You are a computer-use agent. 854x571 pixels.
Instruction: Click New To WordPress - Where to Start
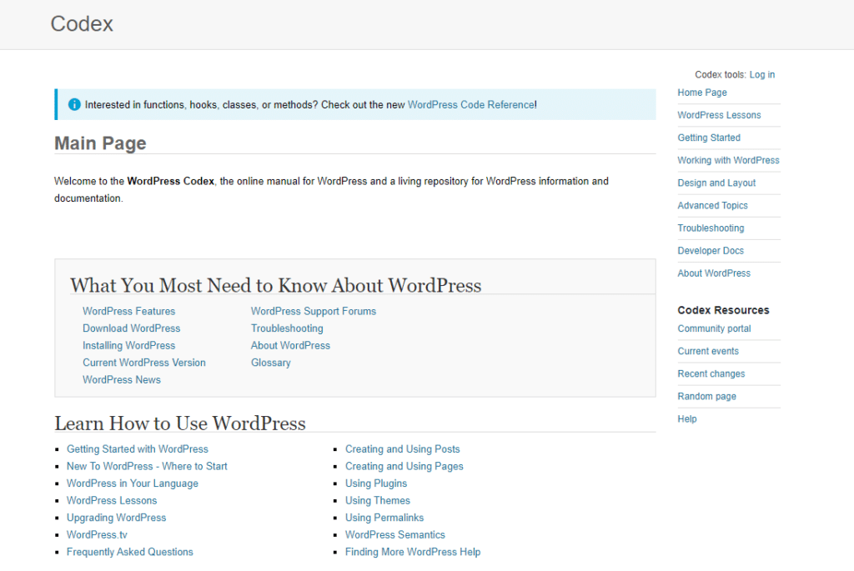coord(147,467)
